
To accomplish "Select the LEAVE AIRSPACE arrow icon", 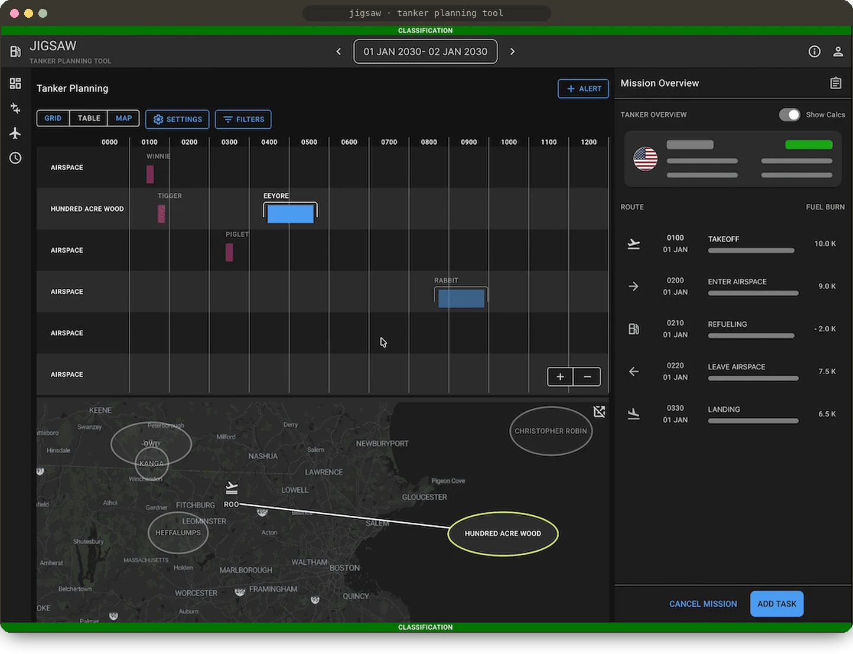I will click(x=633, y=372).
